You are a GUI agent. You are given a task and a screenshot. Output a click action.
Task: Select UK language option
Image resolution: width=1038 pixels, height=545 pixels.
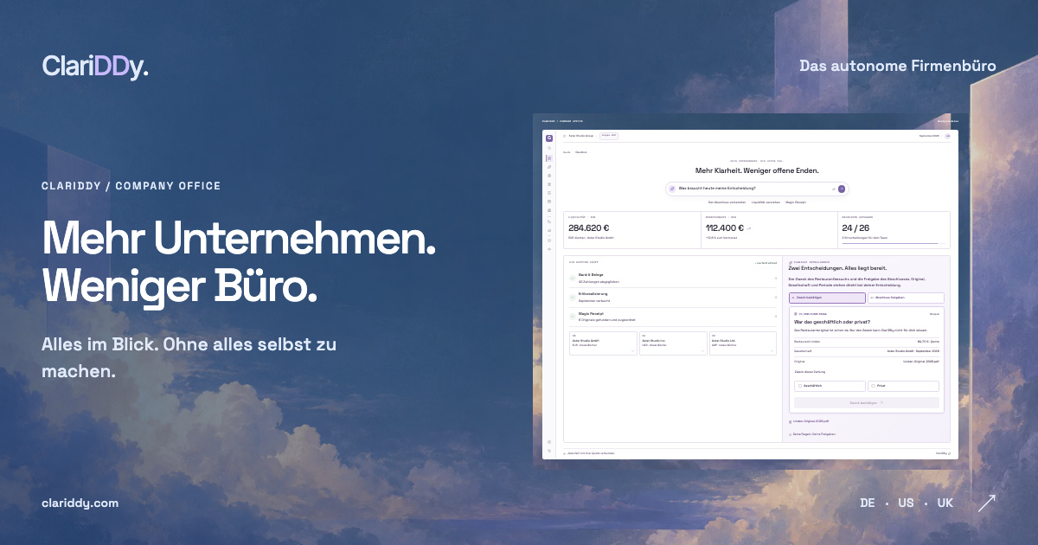[945, 503]
